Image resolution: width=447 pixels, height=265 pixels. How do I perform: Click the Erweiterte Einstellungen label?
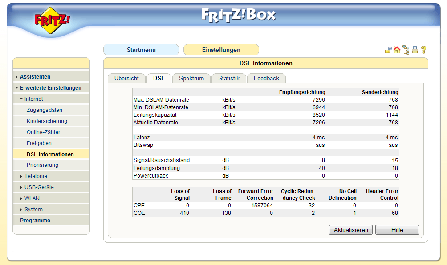point(51,88)
